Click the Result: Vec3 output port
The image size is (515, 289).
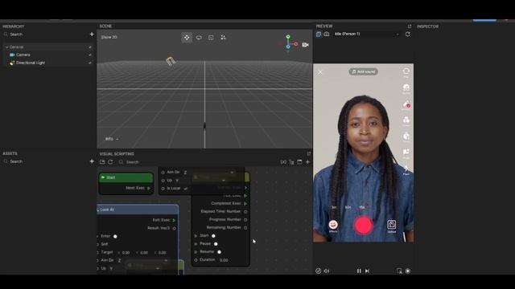click(x=174, y=228)
